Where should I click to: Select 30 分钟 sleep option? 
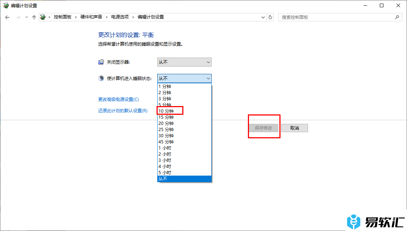coord(166,135)
